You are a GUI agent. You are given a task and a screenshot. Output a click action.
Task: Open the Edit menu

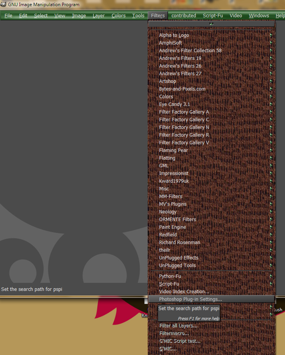(23, 16)
